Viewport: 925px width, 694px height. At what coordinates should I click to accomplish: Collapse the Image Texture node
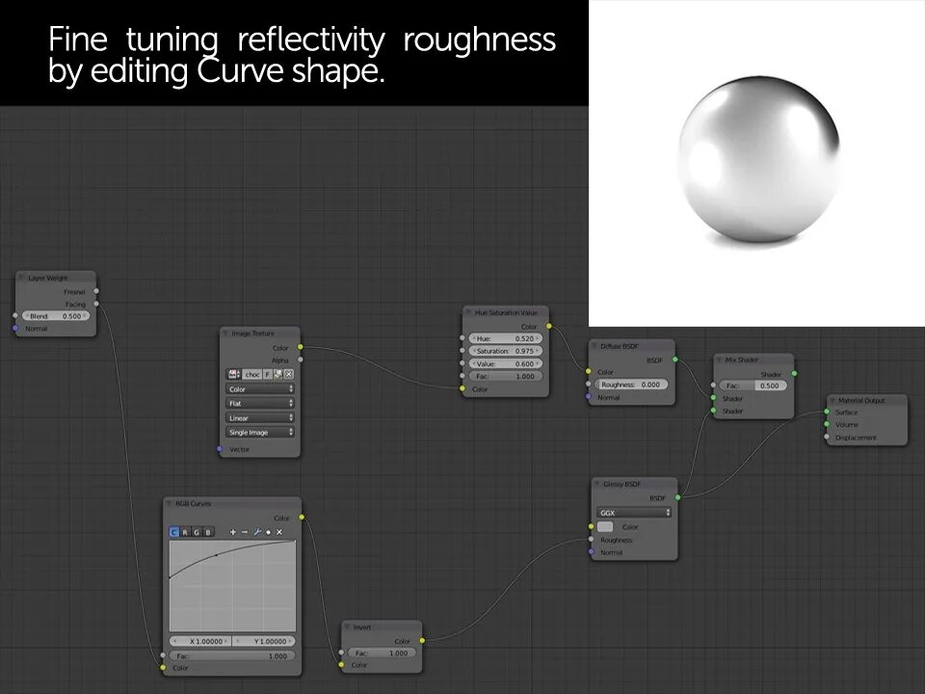225,334
